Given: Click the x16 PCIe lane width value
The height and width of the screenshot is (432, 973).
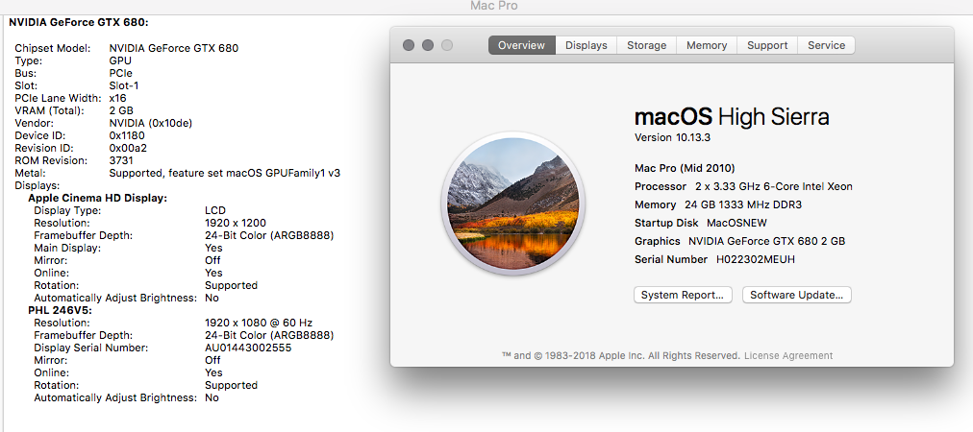Looking at the screenshot, I should click(118, 98).
